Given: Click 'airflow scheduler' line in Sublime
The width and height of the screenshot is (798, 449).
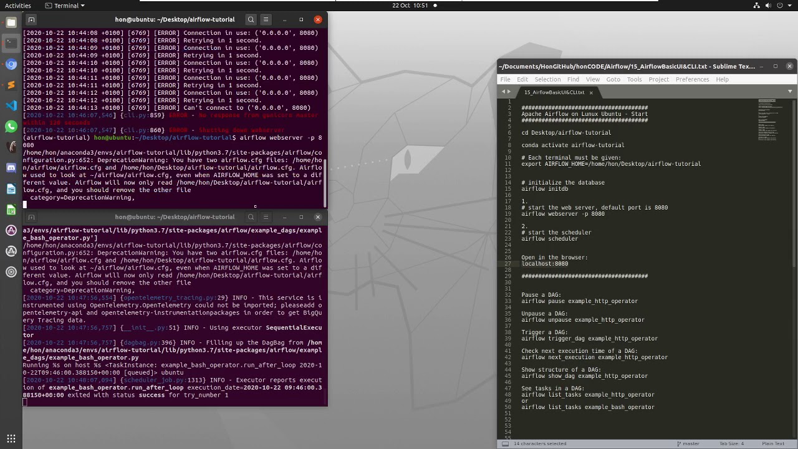Looking at the screenshot, I should click(x=550, y=239).
